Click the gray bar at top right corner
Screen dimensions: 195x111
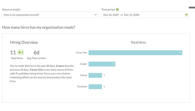(x=192, y=7)
